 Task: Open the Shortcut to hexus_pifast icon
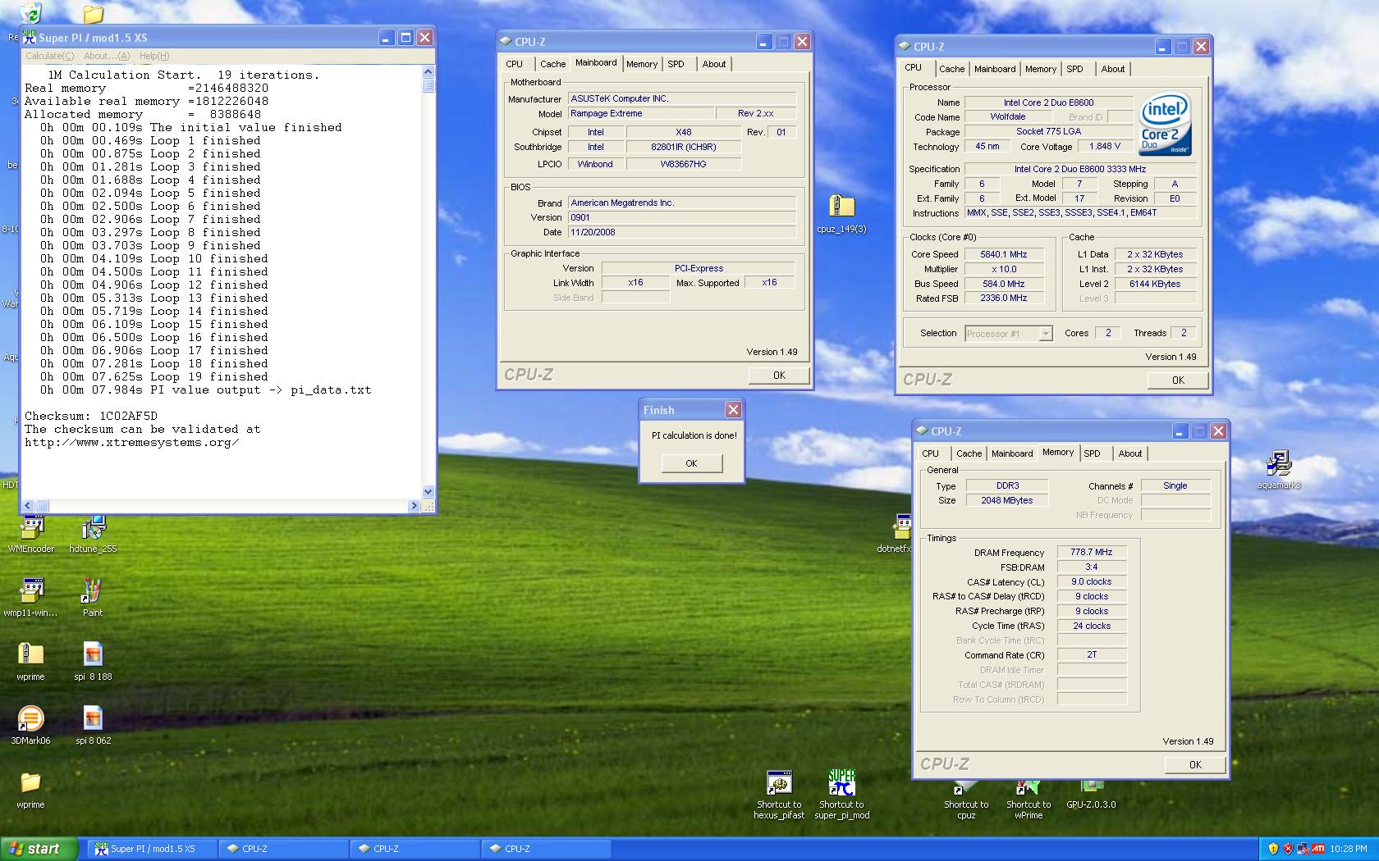(779, 794)
